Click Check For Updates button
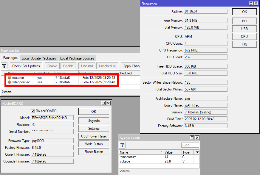This screenshot has width=260, height=175. [26, 66]
